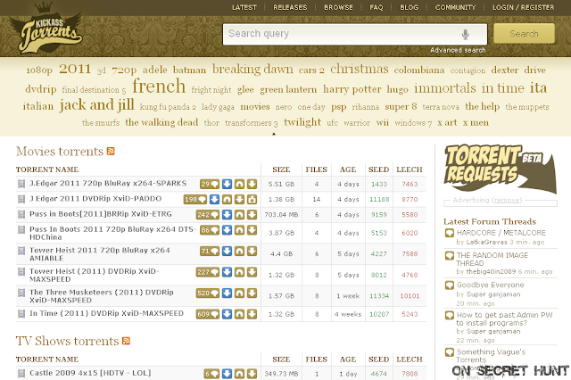
Task: Click the 'jack and jill' tag
Action: click(97, 105)
